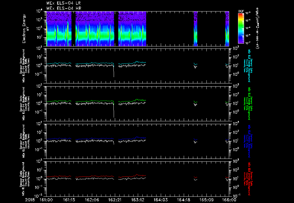
Task: Click the blue right-side axis label
Action: click(247, 141)
